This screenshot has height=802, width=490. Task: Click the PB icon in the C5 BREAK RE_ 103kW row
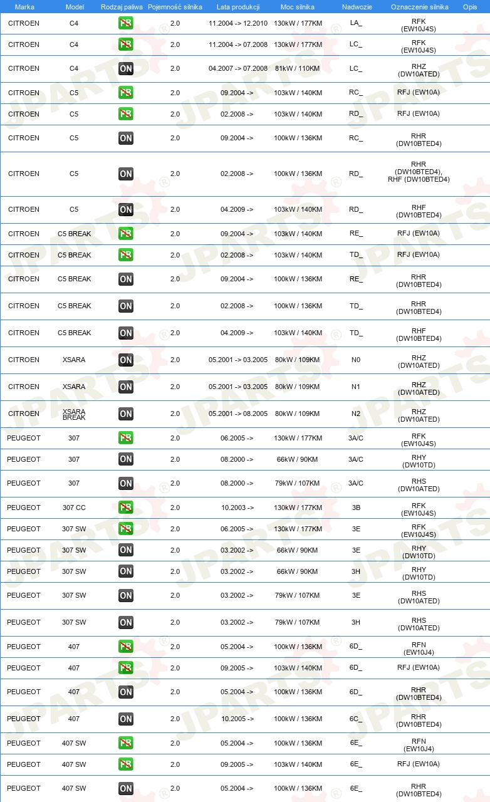(125, 234)
